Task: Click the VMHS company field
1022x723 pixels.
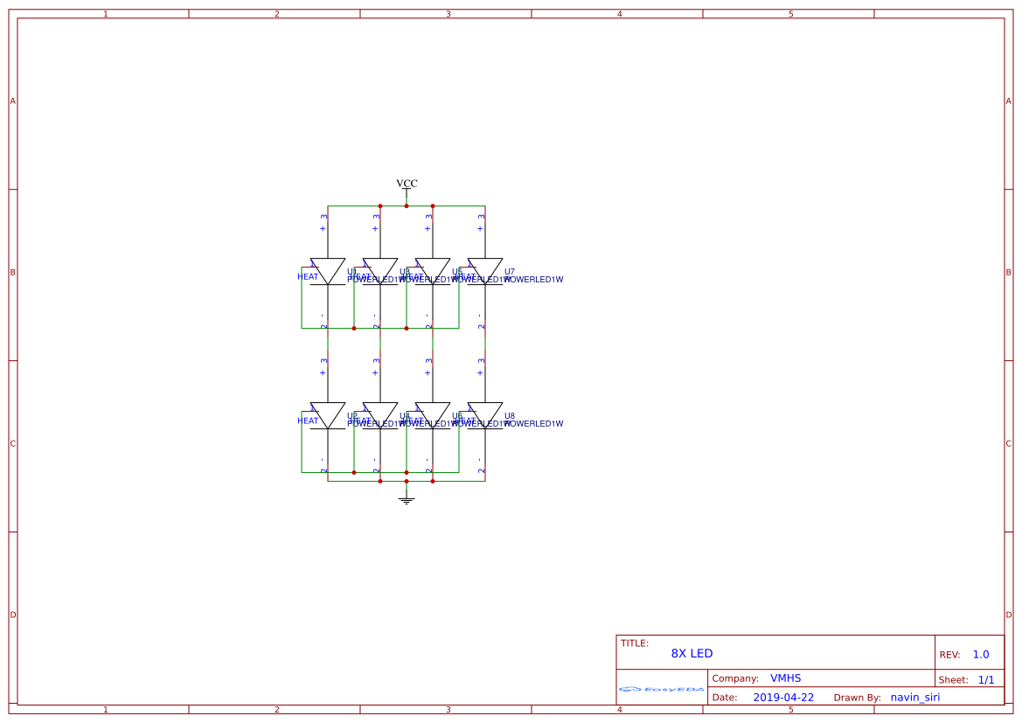Action: pos(786,678)
